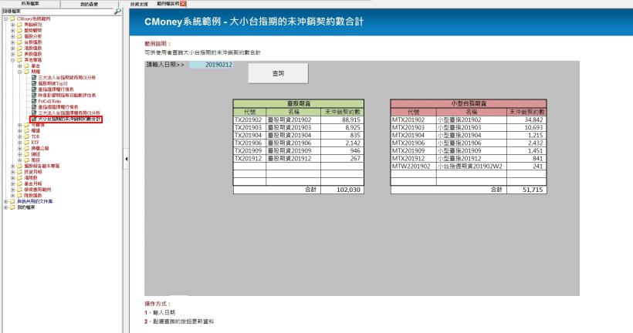The image size is (633, 333).
Task: Open the 技術支援 tab
Action: point(139,4)
